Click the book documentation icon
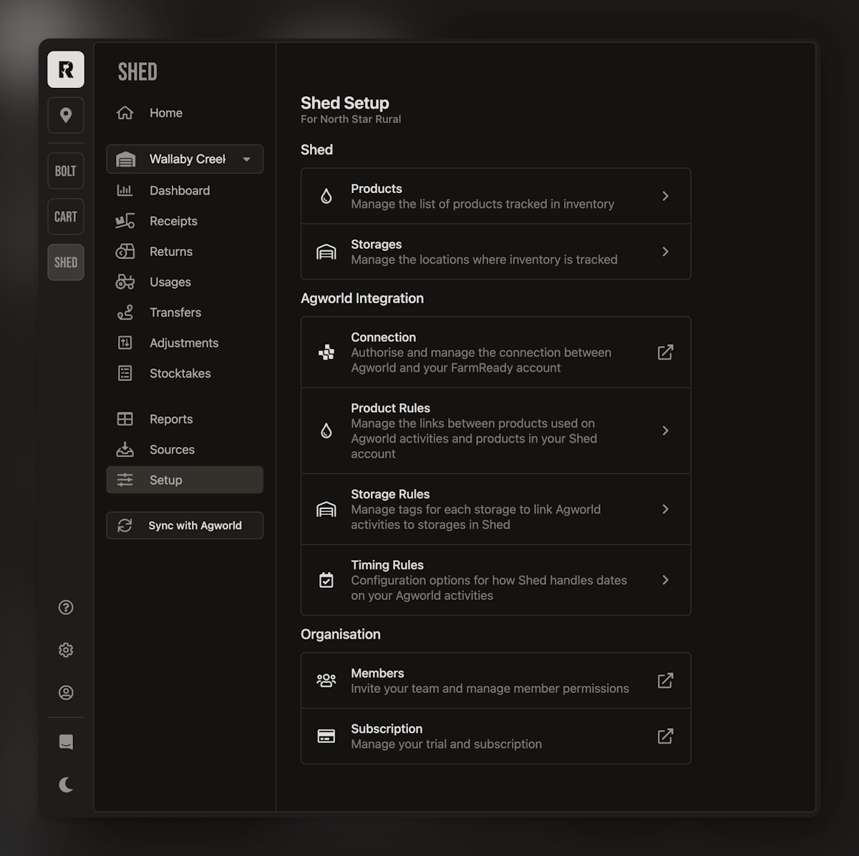Screen dimensions: 859x856 click(x=66, y=742)
